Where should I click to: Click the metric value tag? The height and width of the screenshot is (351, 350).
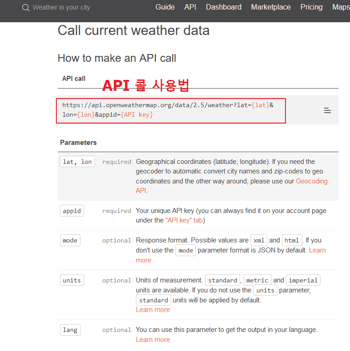[257, 280]
